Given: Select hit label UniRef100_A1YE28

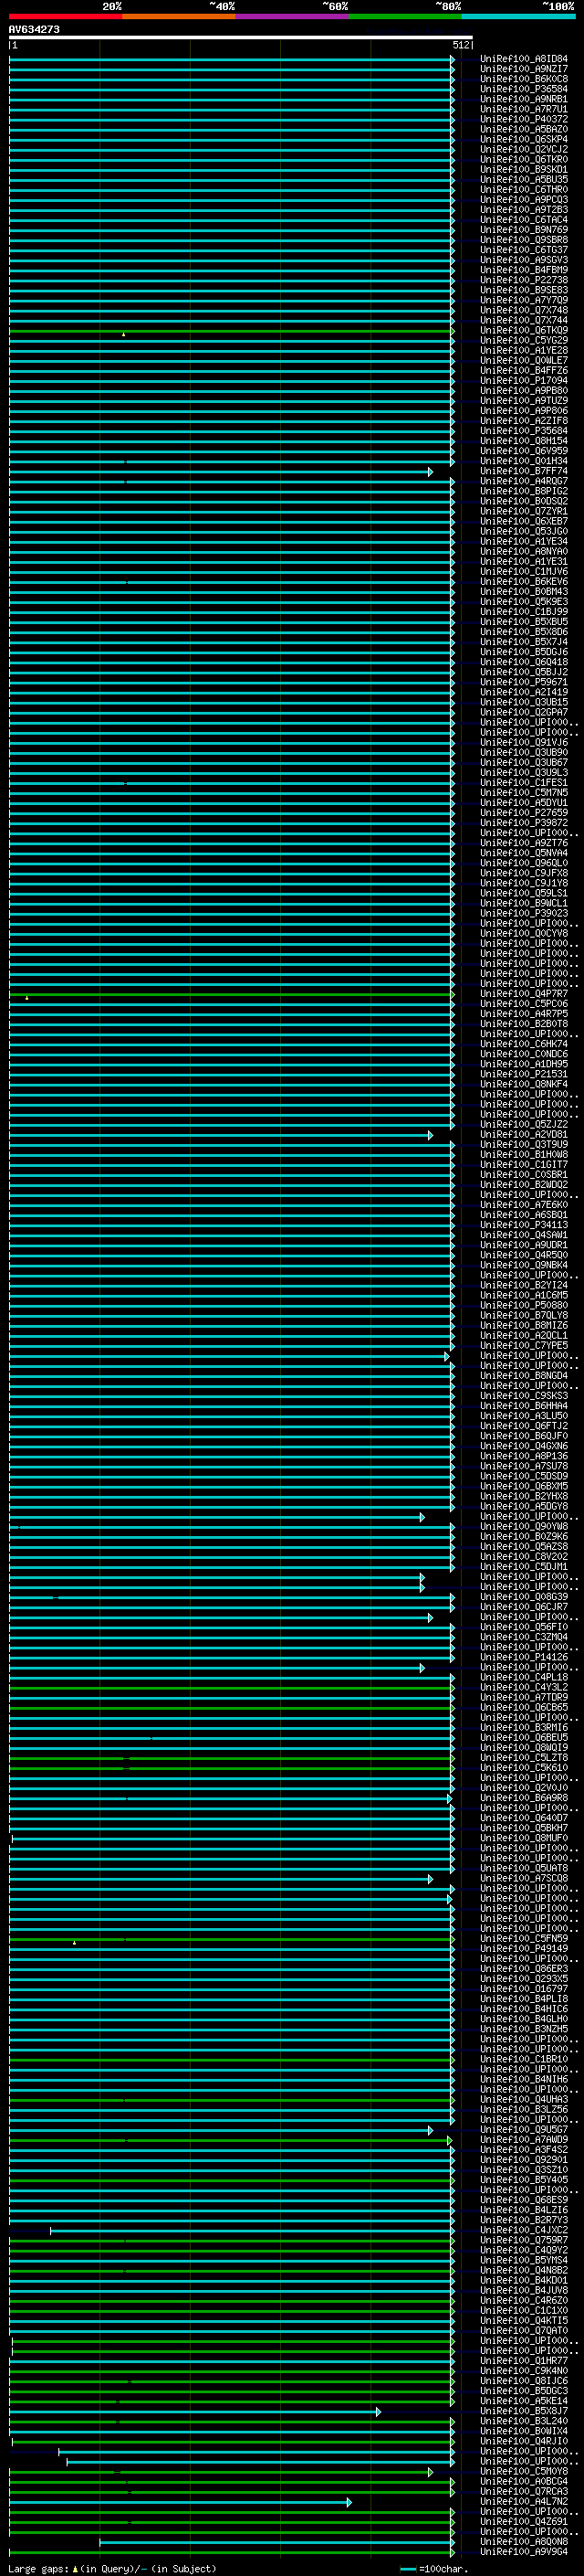Looking at the screenshot, I should point(524,350).
